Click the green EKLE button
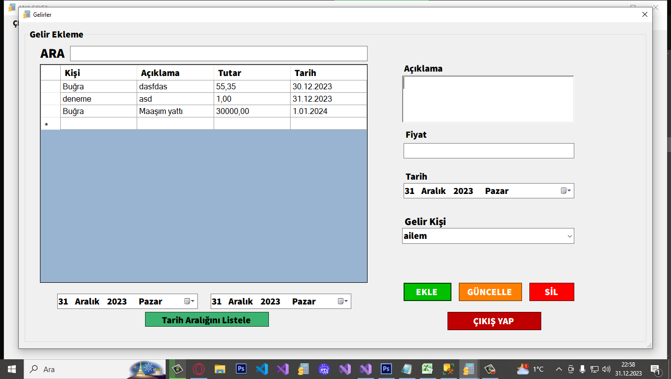 pyautogui.click(x=427, y=292)
